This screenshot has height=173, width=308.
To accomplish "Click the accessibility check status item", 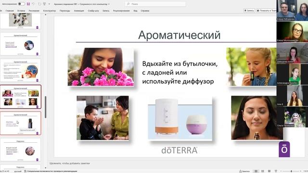I will pos(51,171).
